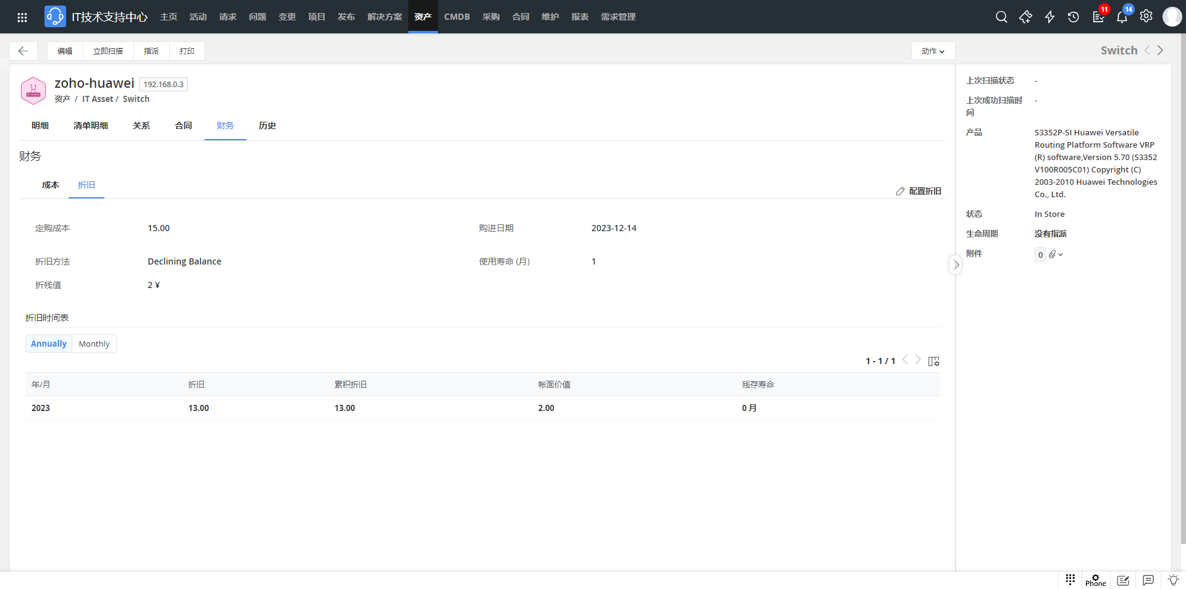This screenshot has height=589, width=1186.
Task: Switch to the 明细 tab
Action: pos(40,125)
